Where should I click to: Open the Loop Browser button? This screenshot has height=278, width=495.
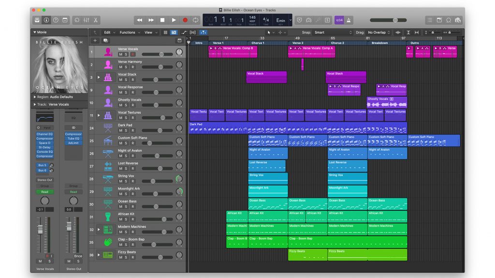(x=448, y=20)
